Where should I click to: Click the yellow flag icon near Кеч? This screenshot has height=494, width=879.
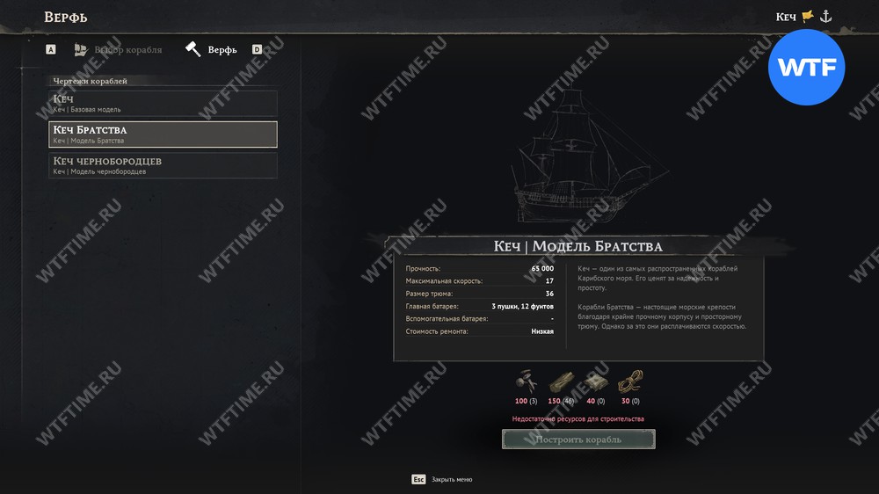coord(808,16)
